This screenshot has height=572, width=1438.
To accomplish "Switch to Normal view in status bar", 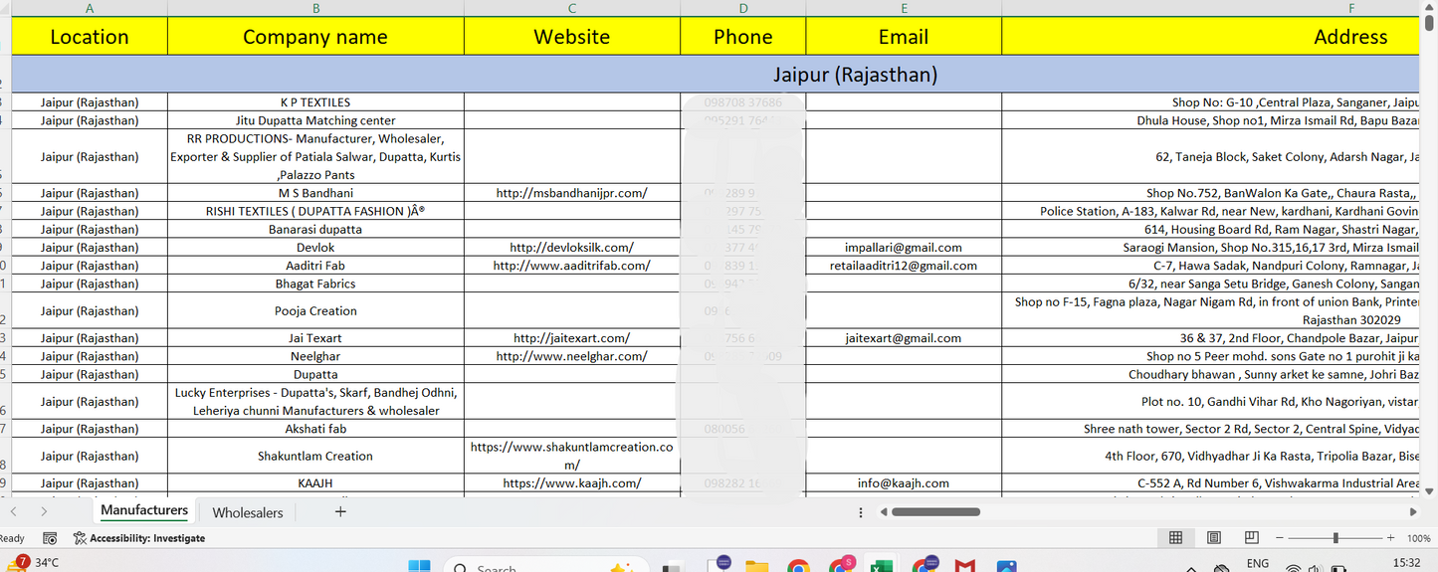I will pos(1175,537).
